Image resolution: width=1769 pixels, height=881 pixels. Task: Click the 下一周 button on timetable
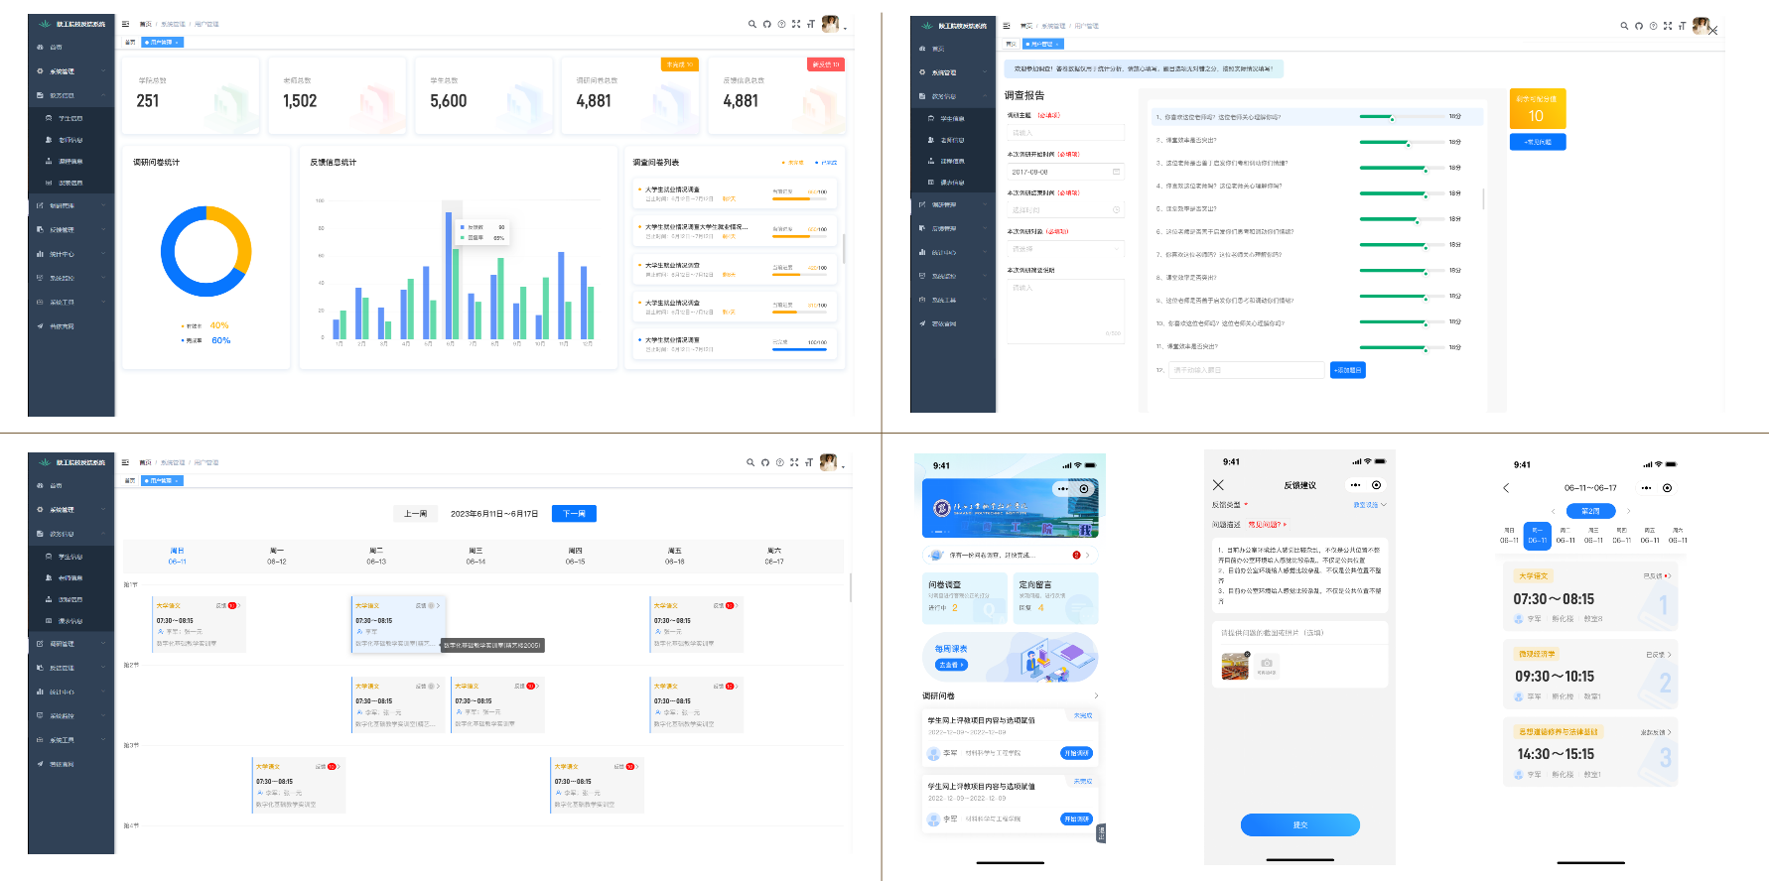(x=574, y=514)
